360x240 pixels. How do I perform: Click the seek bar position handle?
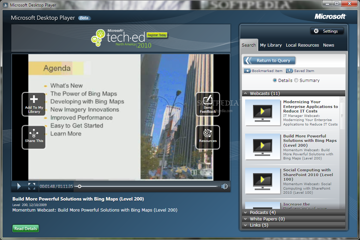tap(80, 186)
